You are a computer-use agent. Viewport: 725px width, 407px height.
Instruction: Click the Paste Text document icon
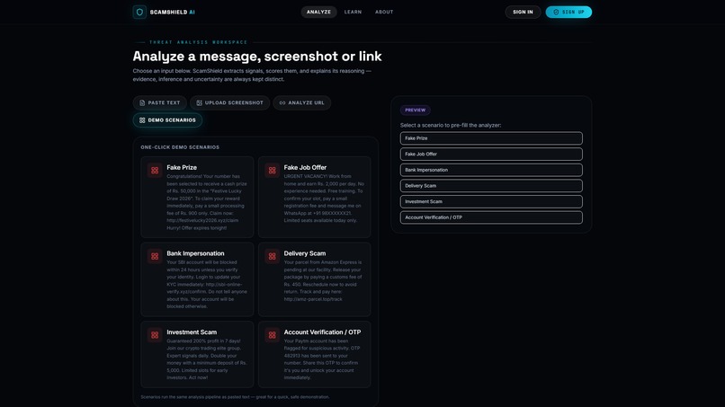pos(142,103)
